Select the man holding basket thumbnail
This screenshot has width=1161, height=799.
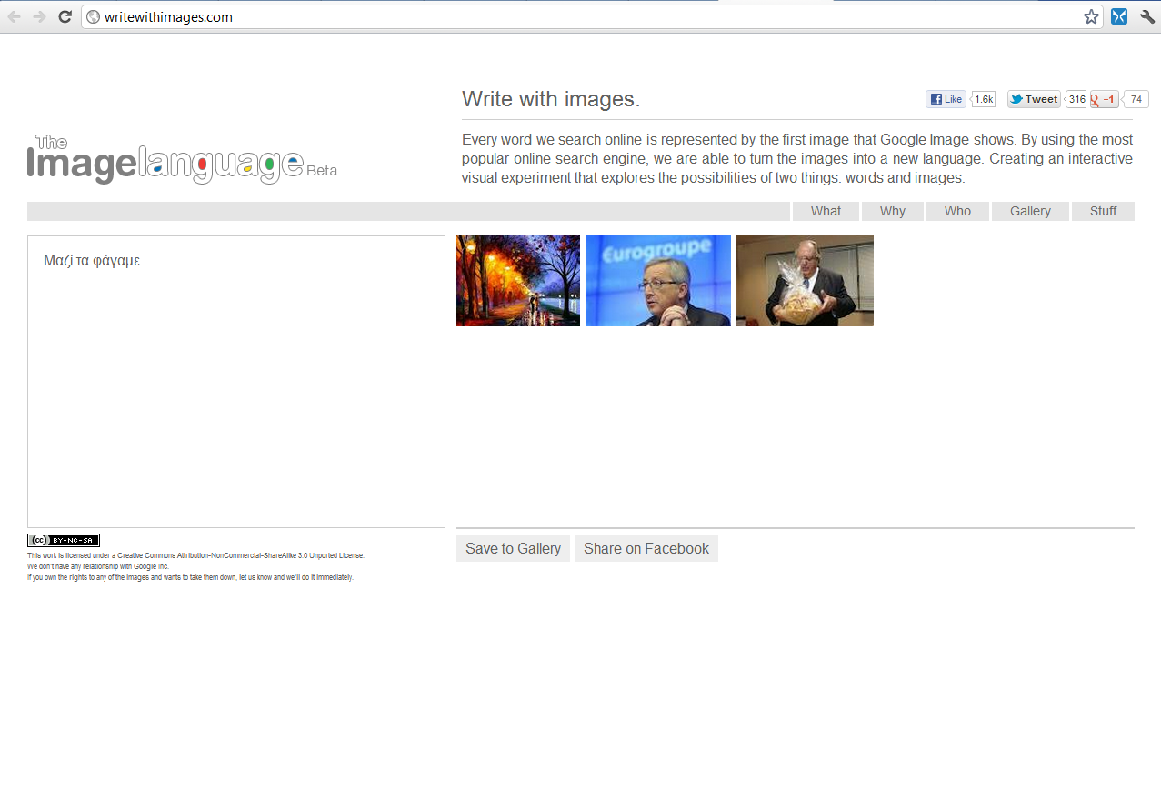click(805, 281)
